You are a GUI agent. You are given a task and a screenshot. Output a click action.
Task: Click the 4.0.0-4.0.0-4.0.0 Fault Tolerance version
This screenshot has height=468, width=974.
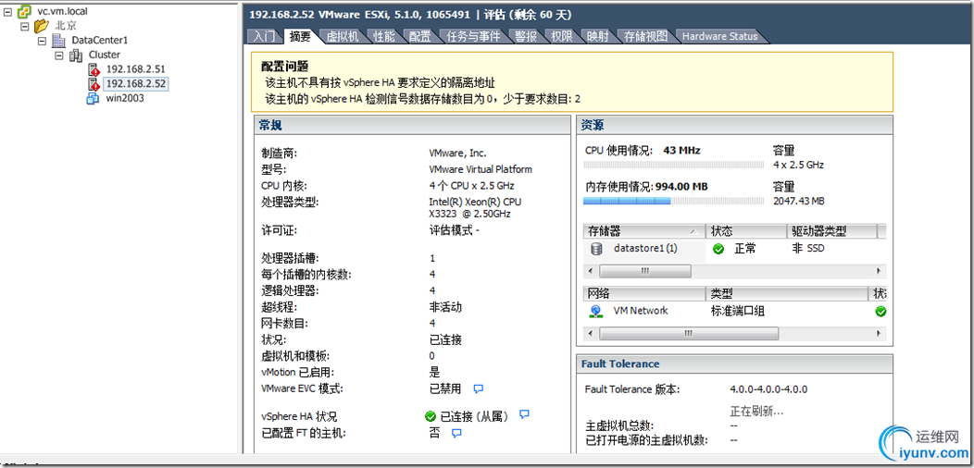tap(768, 389)
